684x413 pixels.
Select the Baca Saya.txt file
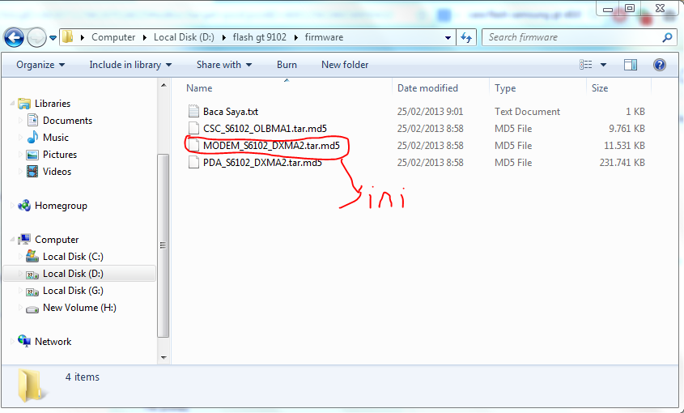pyautogui.click(x=231, y=112)
